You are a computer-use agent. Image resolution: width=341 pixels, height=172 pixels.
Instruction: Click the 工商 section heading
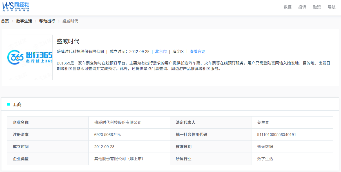(x=17, y=104)
